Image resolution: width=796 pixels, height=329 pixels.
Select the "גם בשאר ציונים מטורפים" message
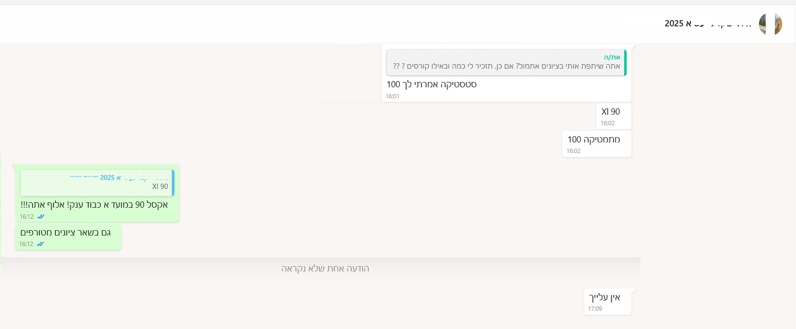65,233
